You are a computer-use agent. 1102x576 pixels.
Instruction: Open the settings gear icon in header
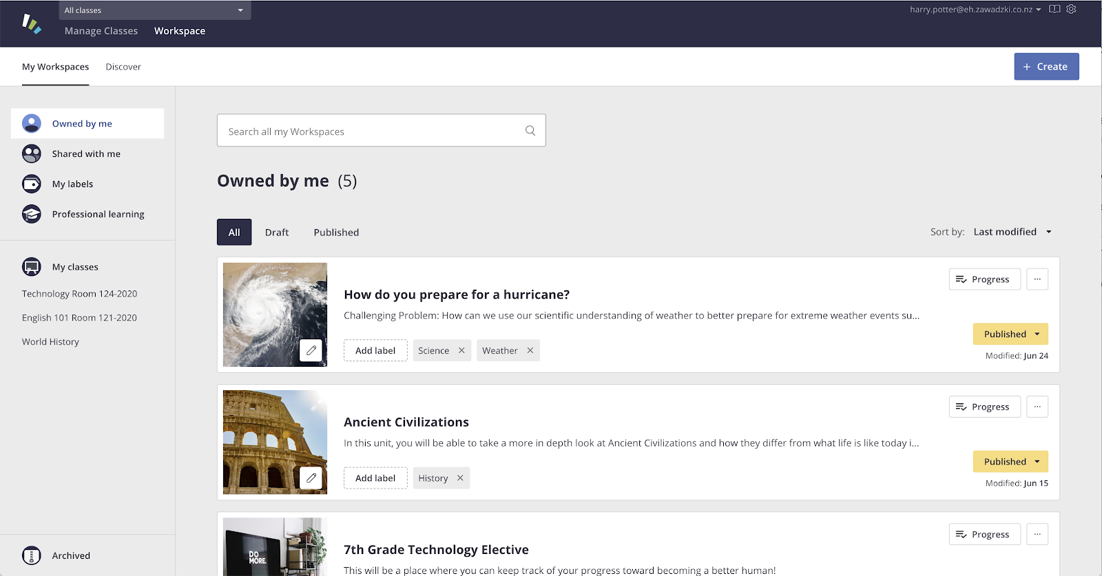[x=1071, y=9]
